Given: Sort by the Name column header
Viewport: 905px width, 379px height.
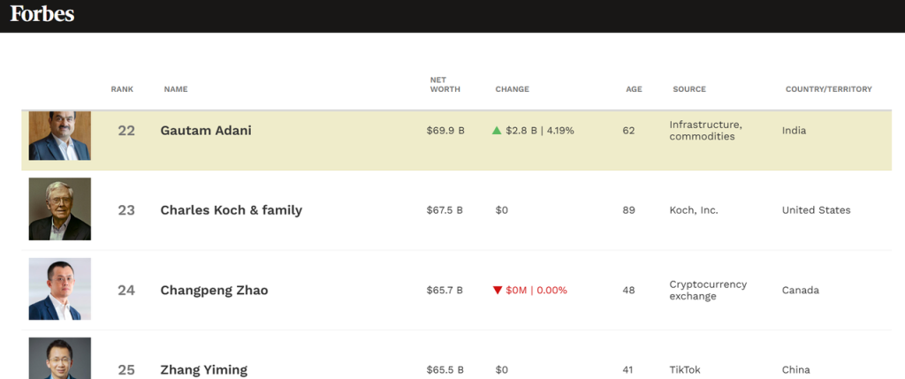Looking at the screenshot, I should coord(176,89).
